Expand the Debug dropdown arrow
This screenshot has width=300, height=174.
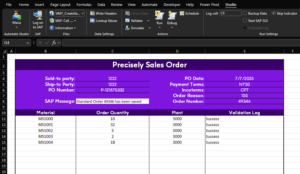point(172,27)
